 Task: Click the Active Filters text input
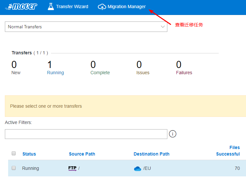86,134
